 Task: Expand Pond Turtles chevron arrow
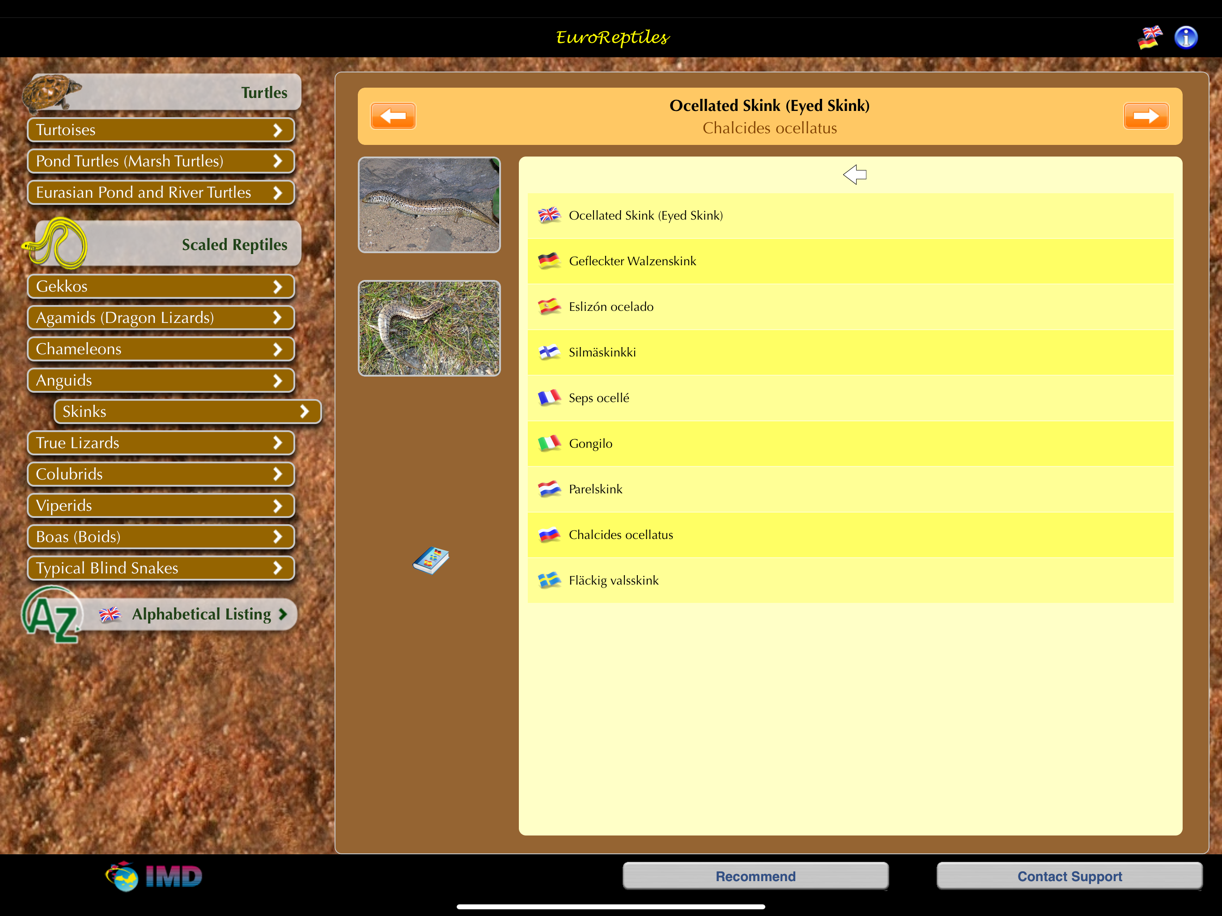tap(278, 161)
